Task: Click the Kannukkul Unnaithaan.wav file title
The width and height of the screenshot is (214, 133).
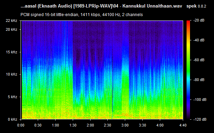Action: click(152, 6)
